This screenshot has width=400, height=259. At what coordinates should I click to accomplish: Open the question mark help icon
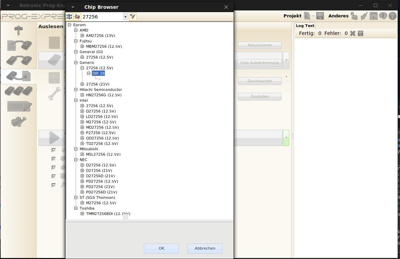[x=392, y=16]
